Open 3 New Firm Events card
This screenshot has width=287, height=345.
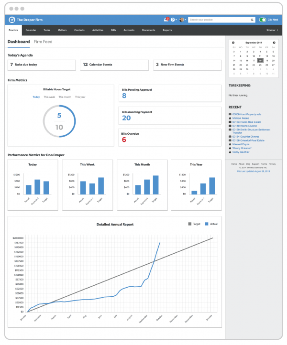[x=187, y=65]
